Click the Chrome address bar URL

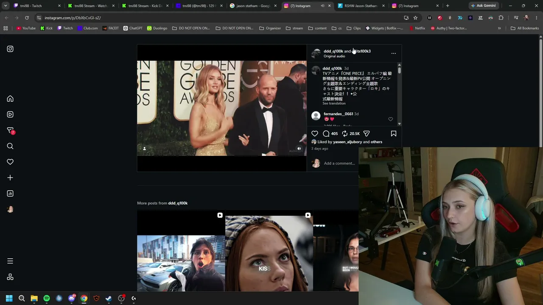pyautogui.click(x=73, y=18)
